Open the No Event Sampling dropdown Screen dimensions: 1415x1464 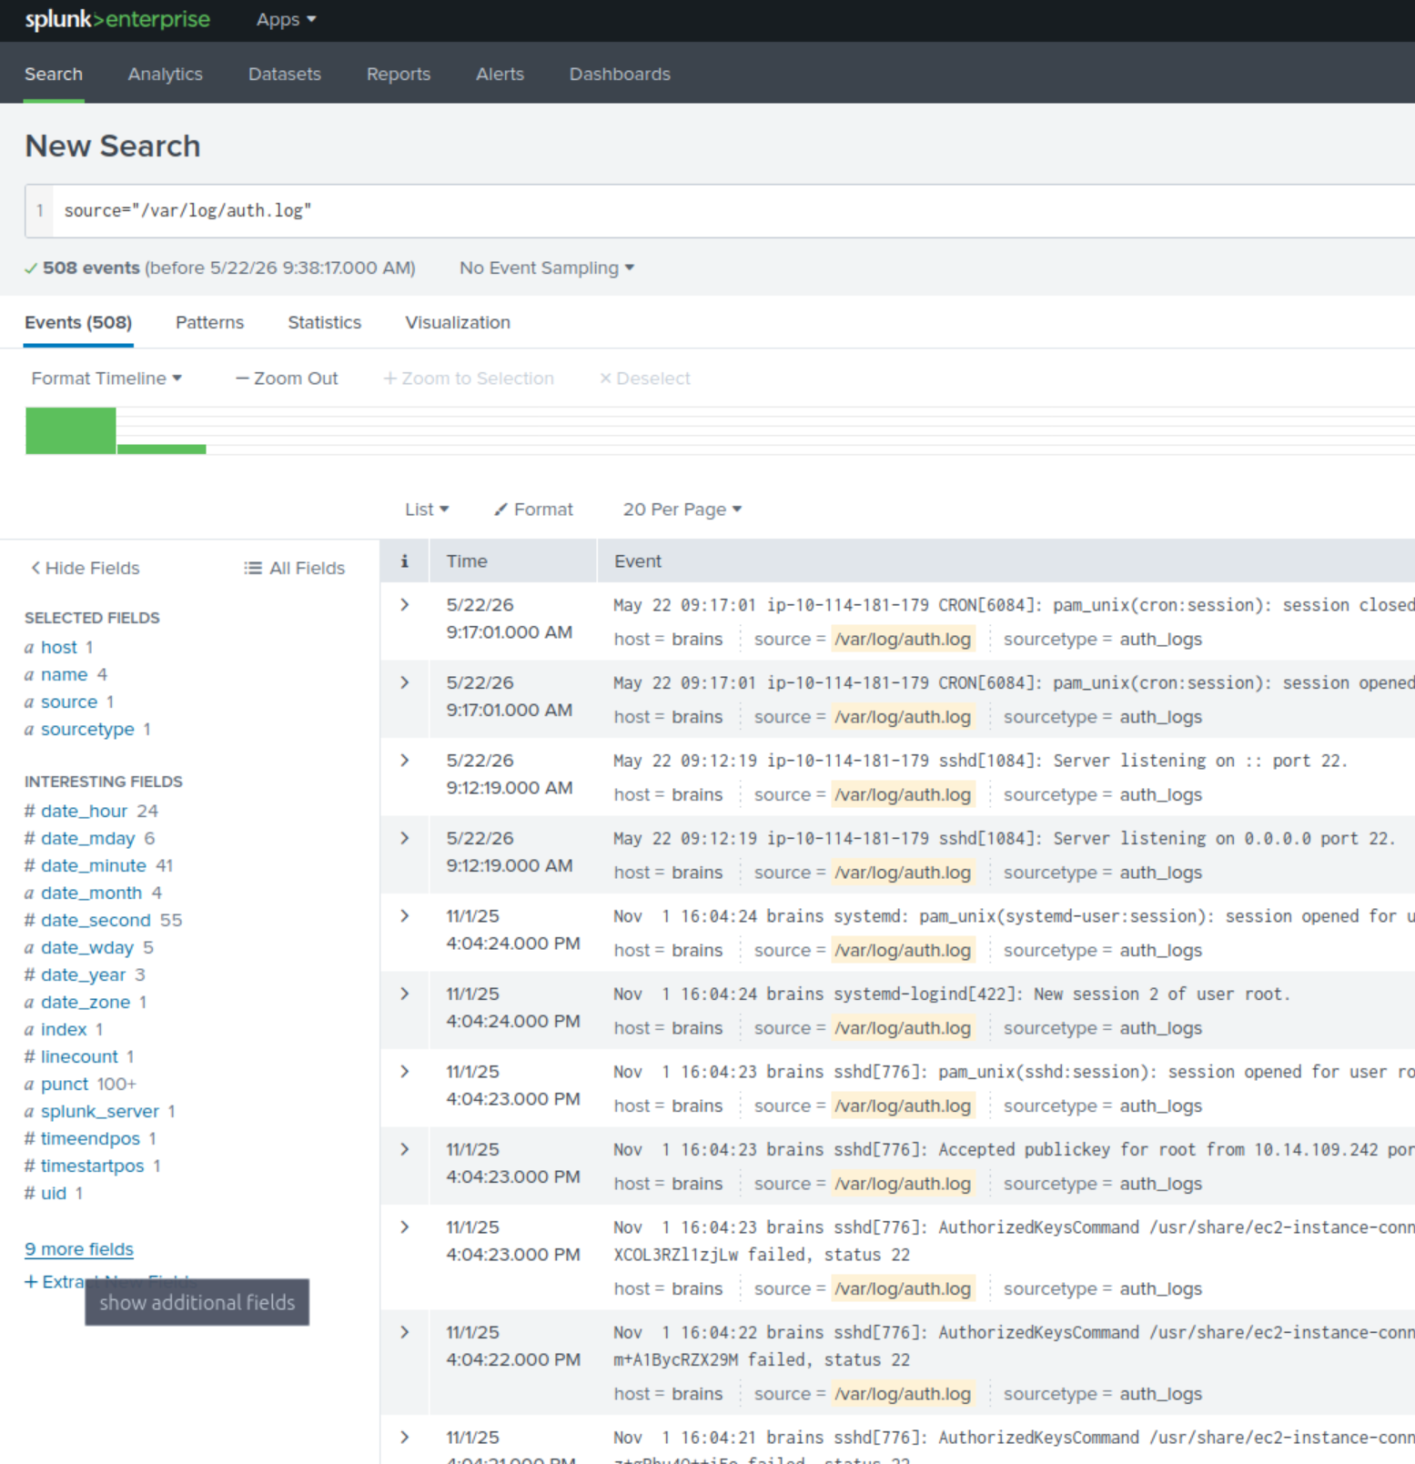tap(546, 268)
